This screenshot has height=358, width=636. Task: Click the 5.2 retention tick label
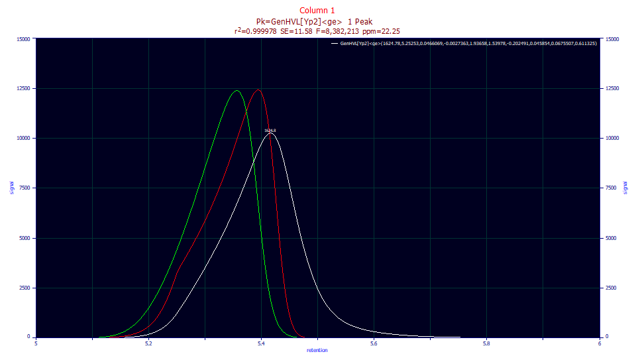point(148,344)
